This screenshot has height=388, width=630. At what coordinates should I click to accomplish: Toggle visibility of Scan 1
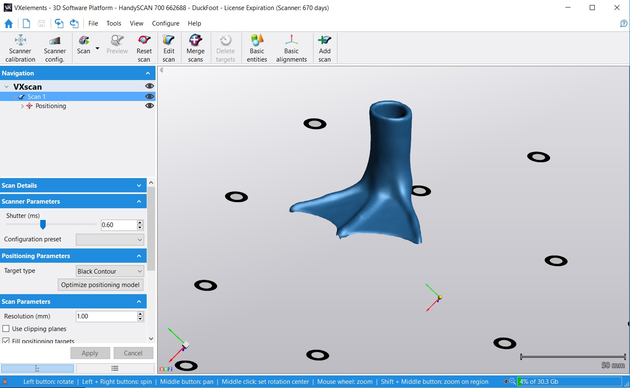[x=150, y=96]
